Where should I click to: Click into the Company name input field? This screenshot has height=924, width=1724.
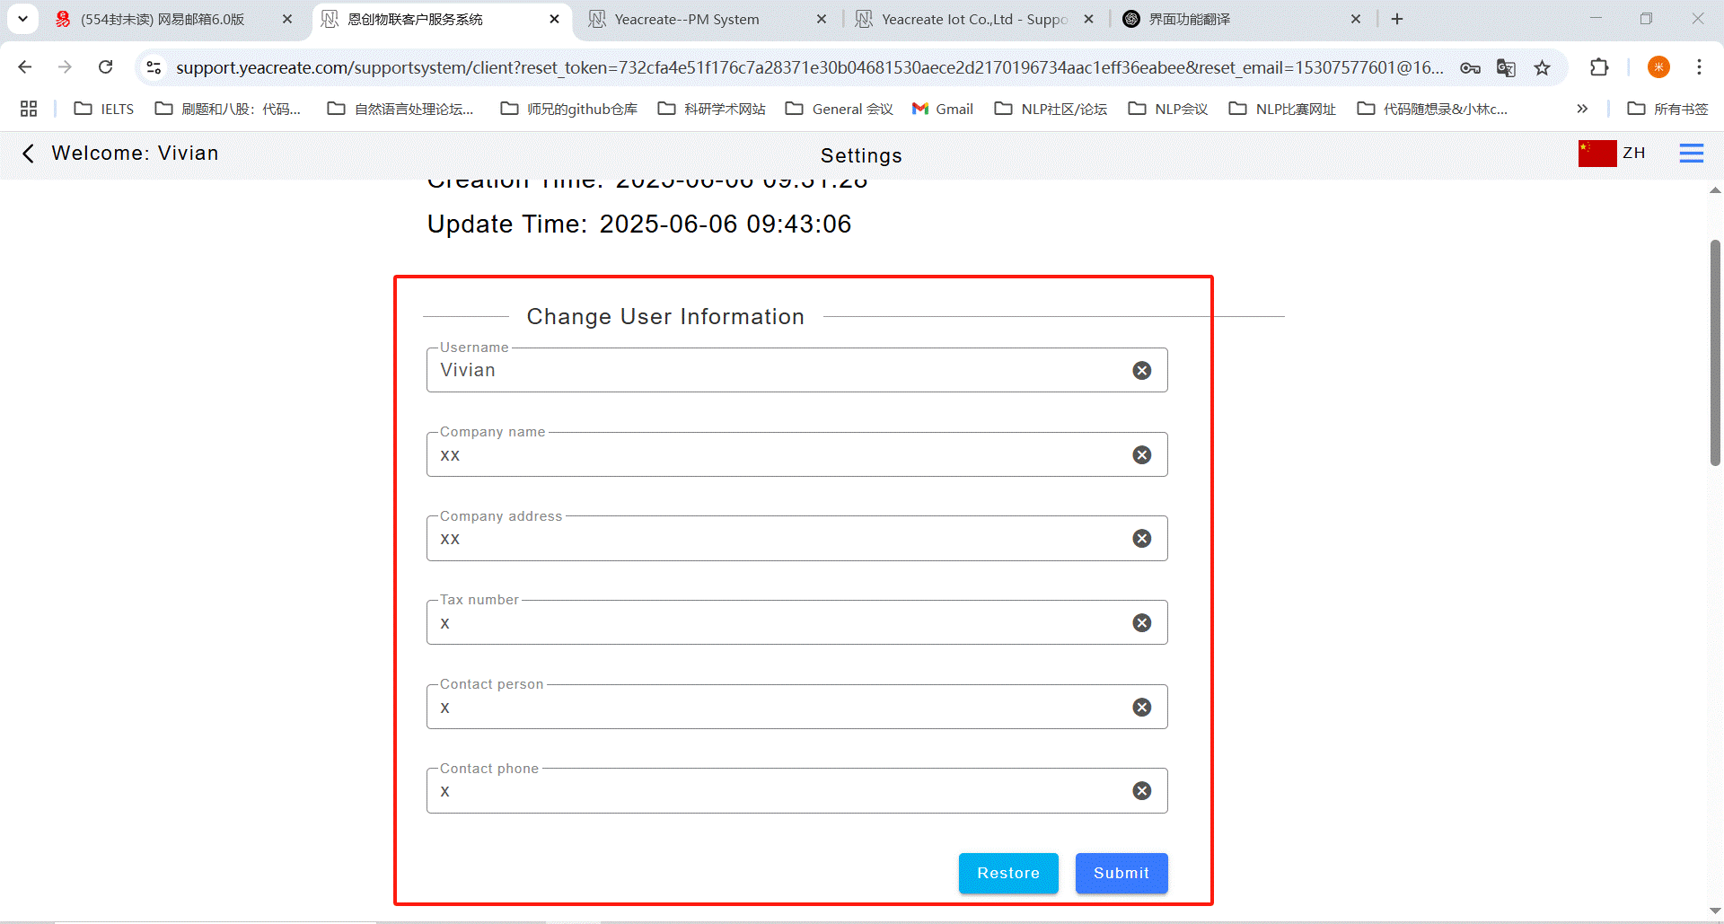[x=772, y=455]
